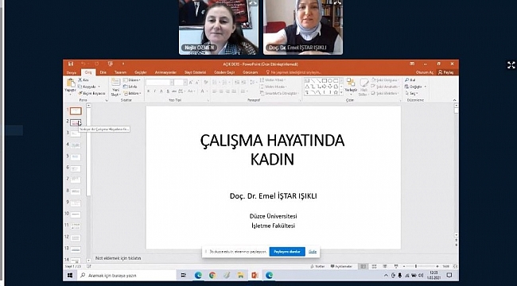Switch to the Animasyonlar tab
This screenshot has width=517, height=286.
pyautogui.click(x=165, y=72)
